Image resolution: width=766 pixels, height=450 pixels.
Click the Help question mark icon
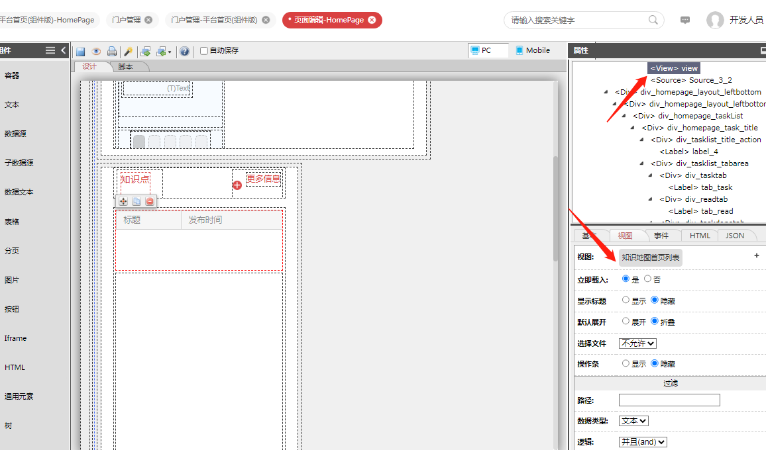185,51
